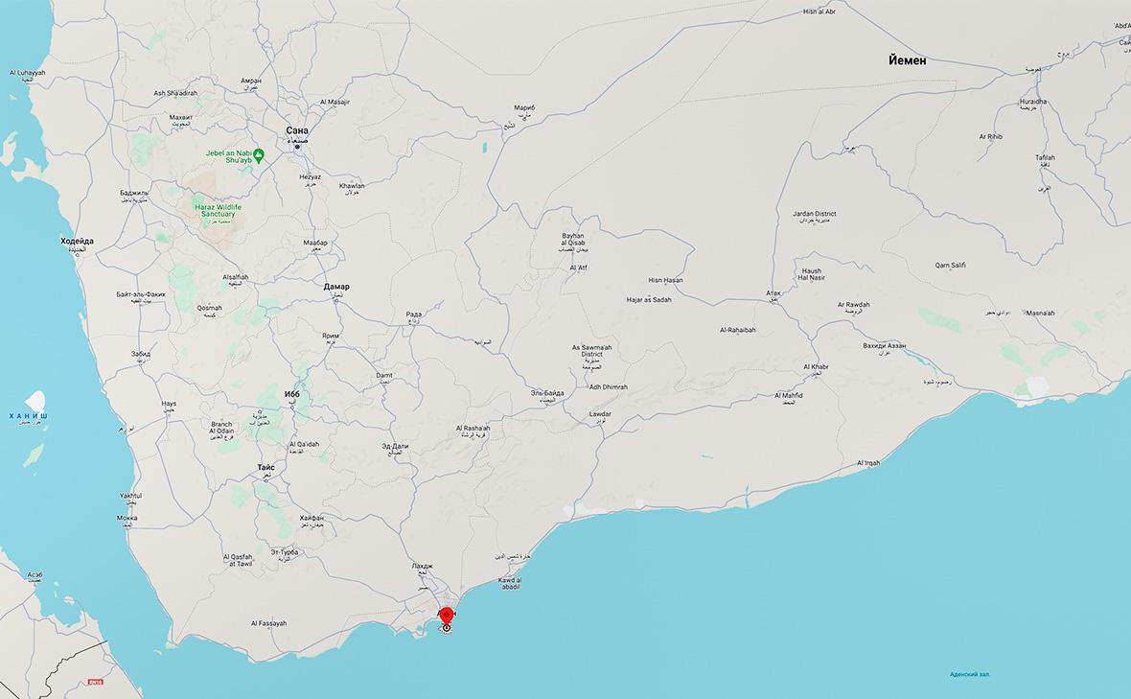Click the Hisn al Abr place label
1131x699 pixels.
pyautogui.click(x=819, y=12)
